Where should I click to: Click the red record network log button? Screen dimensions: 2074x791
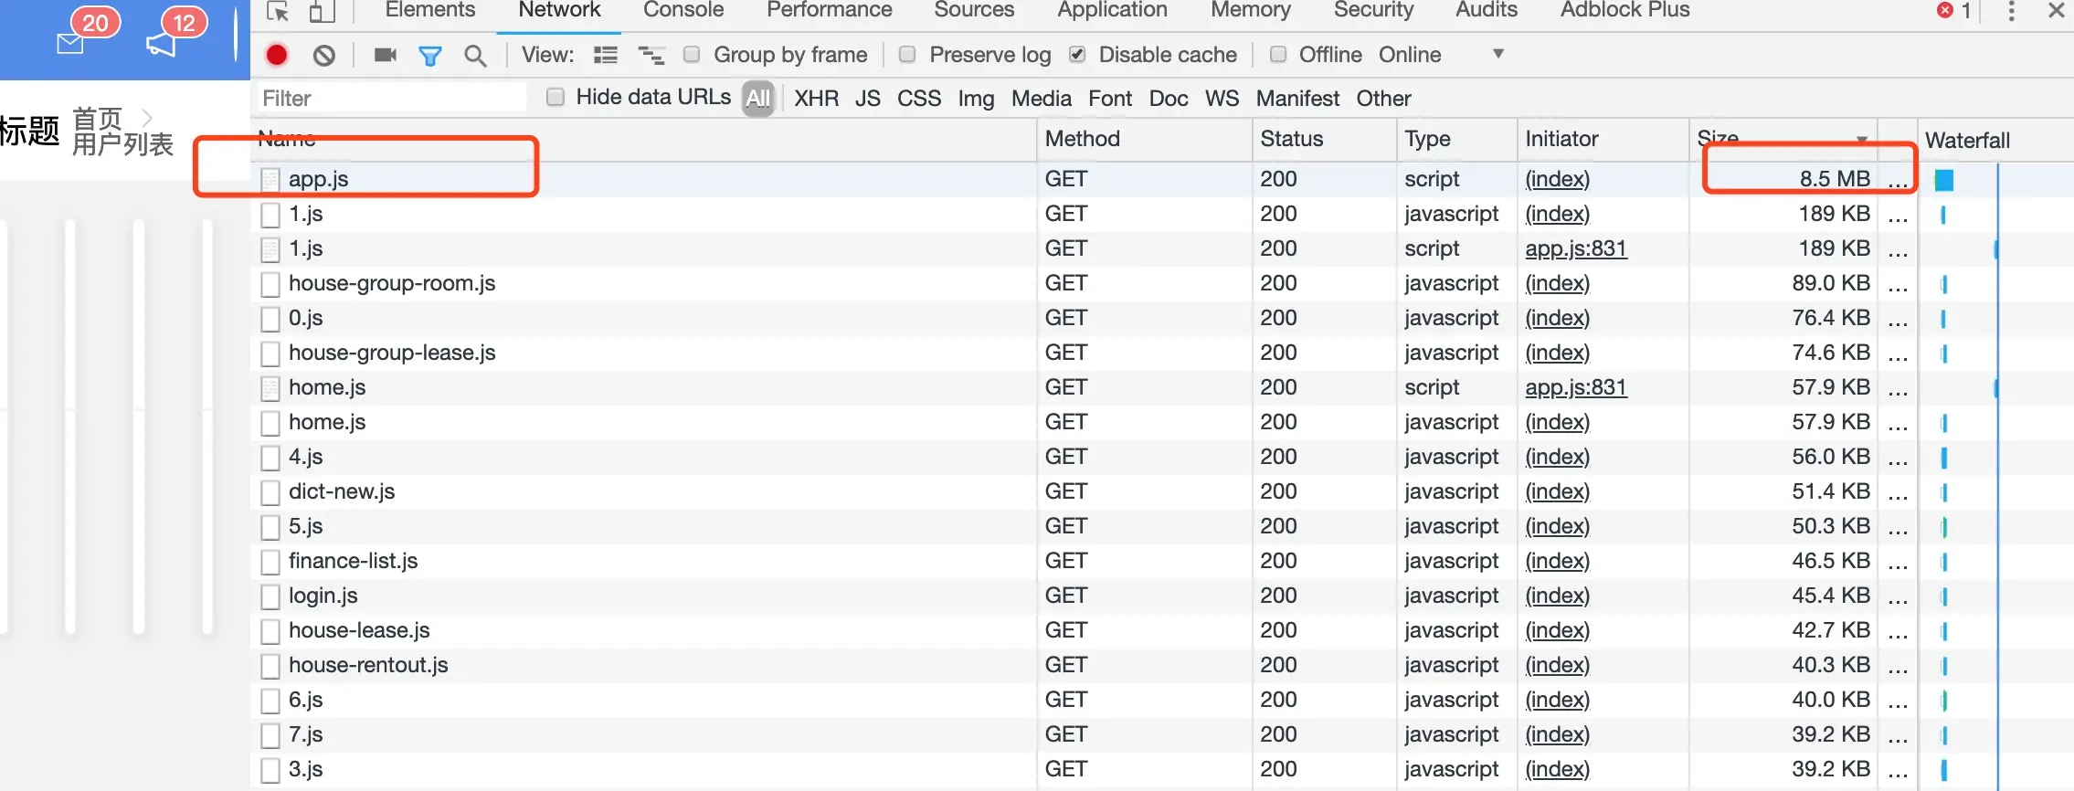click(277, 55)
